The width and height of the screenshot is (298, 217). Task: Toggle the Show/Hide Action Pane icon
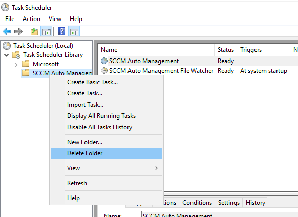coord(74,31)
